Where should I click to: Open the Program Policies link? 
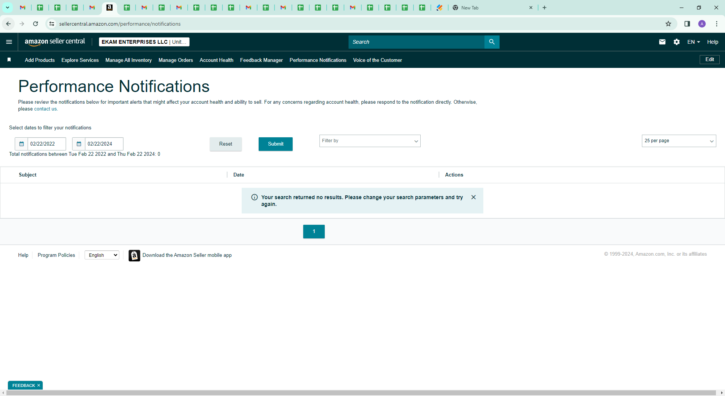coord(56,255)
